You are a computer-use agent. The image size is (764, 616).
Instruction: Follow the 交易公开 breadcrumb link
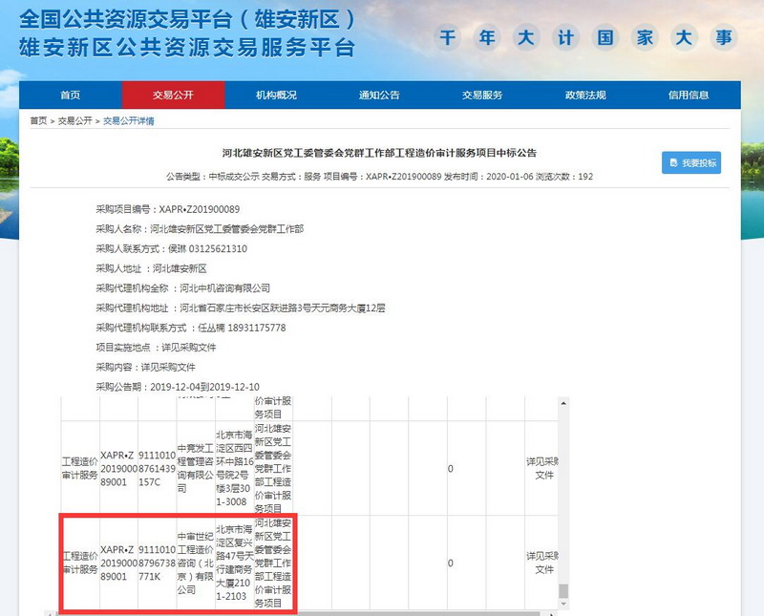point(75,121)
